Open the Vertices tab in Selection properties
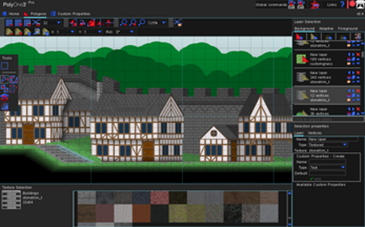The height and width of the screenshot is (227, 365). click(315, 133)
